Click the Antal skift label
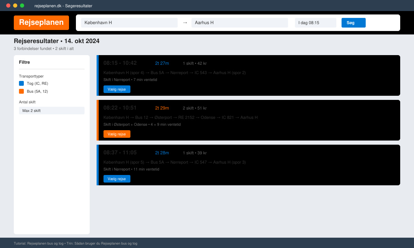The height and width of the screenshot is (248, 414). click(x=27, y=102)
